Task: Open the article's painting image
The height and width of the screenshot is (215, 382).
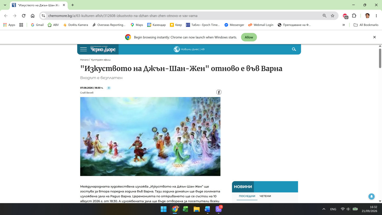Action: (150, 136)
